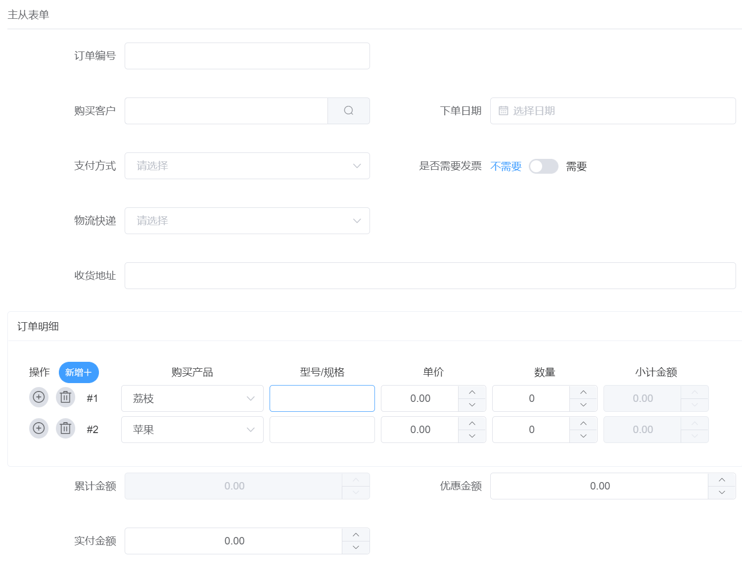This screenshot has height=587, width=742.
Task: Click the 单价 value field in row #1
Action: 420,398
